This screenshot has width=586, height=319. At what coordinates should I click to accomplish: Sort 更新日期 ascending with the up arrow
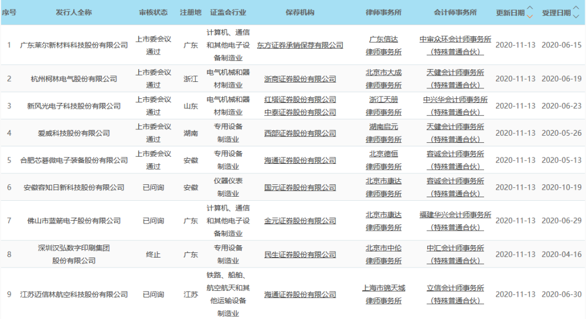(x=530, y=8)
